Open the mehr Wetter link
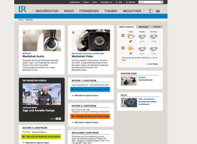The width and height of the screenshot is (197, 144). click(153, 64)
